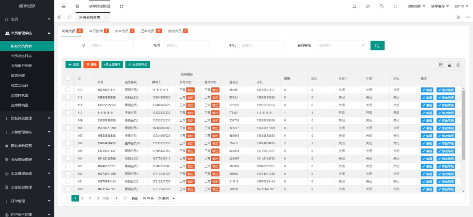Click 锁定 game status for ID 109
The height and width of the screenshot is (217, 473).
click(x=215, y=120)
